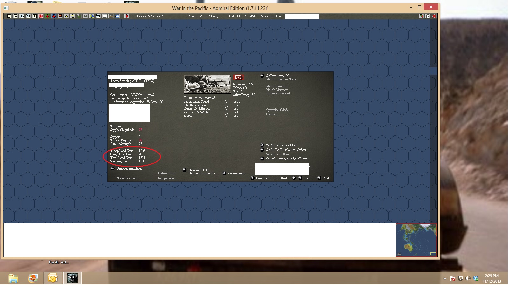The width and height of the screenshot is (509, 286).
Task: Click the IJA HMG Section row
Action: [x=211, y=105]
